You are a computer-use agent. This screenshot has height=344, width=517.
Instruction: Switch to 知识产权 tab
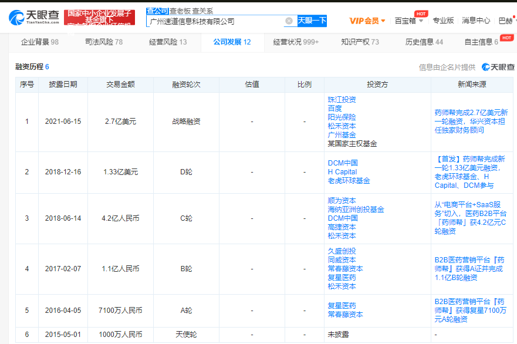[360, 42]
